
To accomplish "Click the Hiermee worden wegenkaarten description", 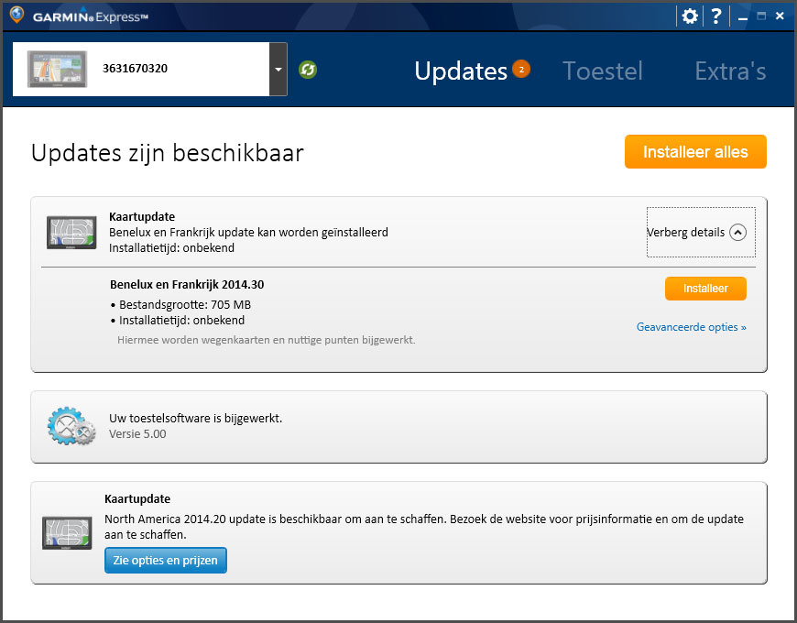I will coord(267,340).
